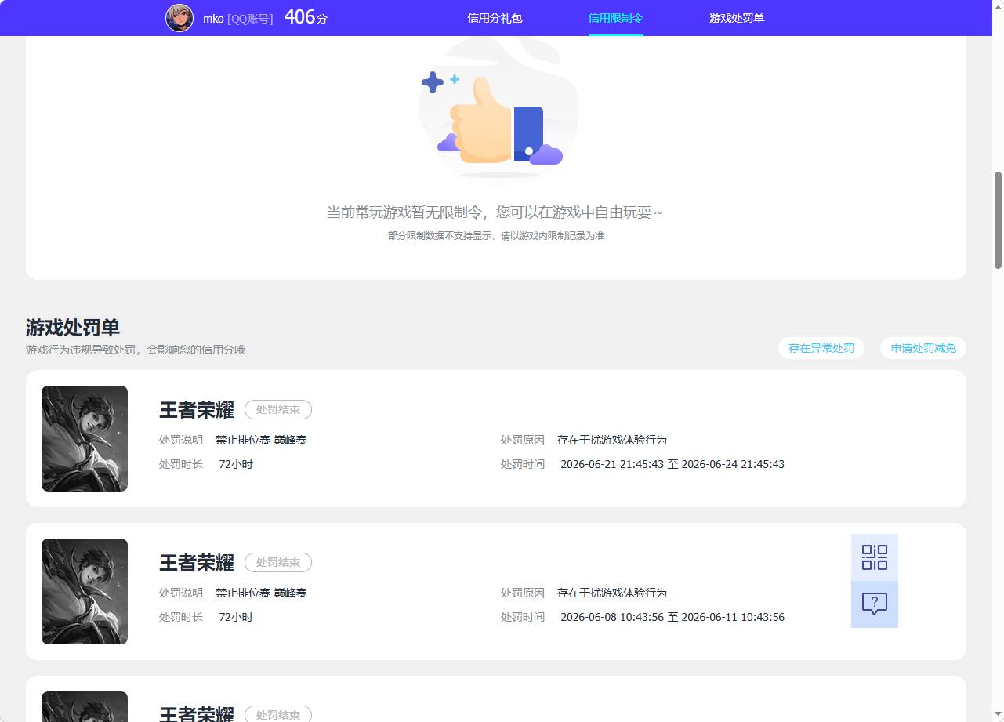Click penalty time 2026-06-08 10:43:56 至 2026-06-11 10:43:56

click(x=672, y=617)
